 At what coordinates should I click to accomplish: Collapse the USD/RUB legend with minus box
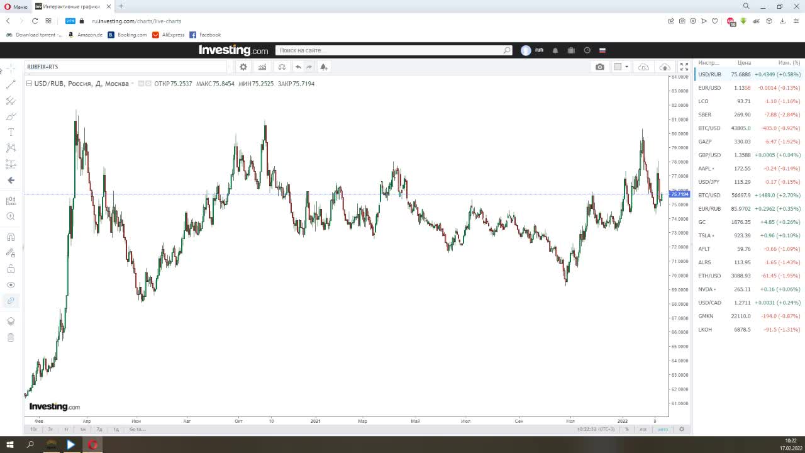tap(29, 84)
